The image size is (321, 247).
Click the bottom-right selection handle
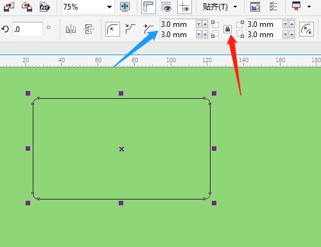[214, 203]
